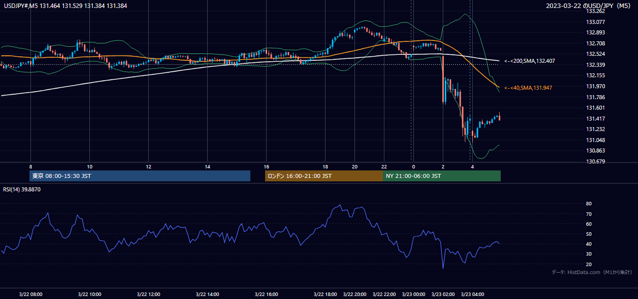This screenshot has height=299, width=638.
Task: Select the Tokyo 08:00-15:30 JST session bar
Action: tap(140, 176)
